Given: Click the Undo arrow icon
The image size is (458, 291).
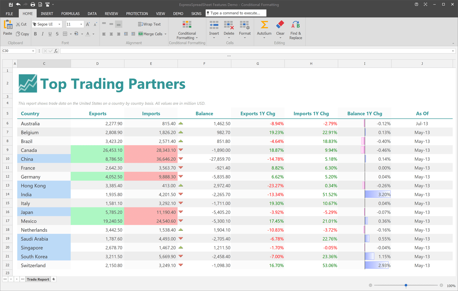Looking at the screenshot, I should (x=18, y=5).
